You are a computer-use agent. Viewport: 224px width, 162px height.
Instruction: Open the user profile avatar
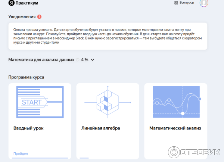click(204, 3)
